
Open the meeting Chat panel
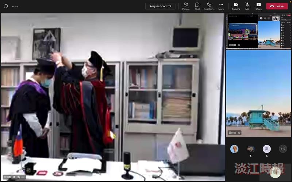(x=197, y=6)
